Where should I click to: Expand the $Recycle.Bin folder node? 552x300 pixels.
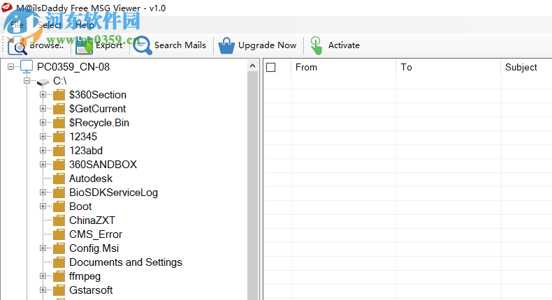pyautogui.click(x=43, y=122)
